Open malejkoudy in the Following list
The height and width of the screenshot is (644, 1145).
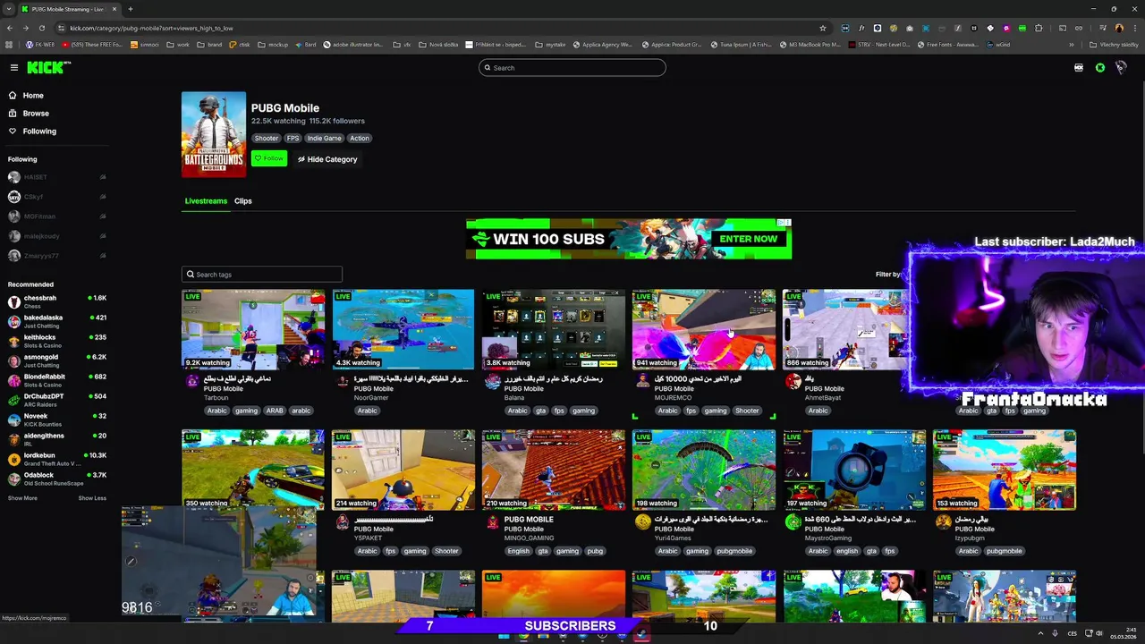click(55, 236)
